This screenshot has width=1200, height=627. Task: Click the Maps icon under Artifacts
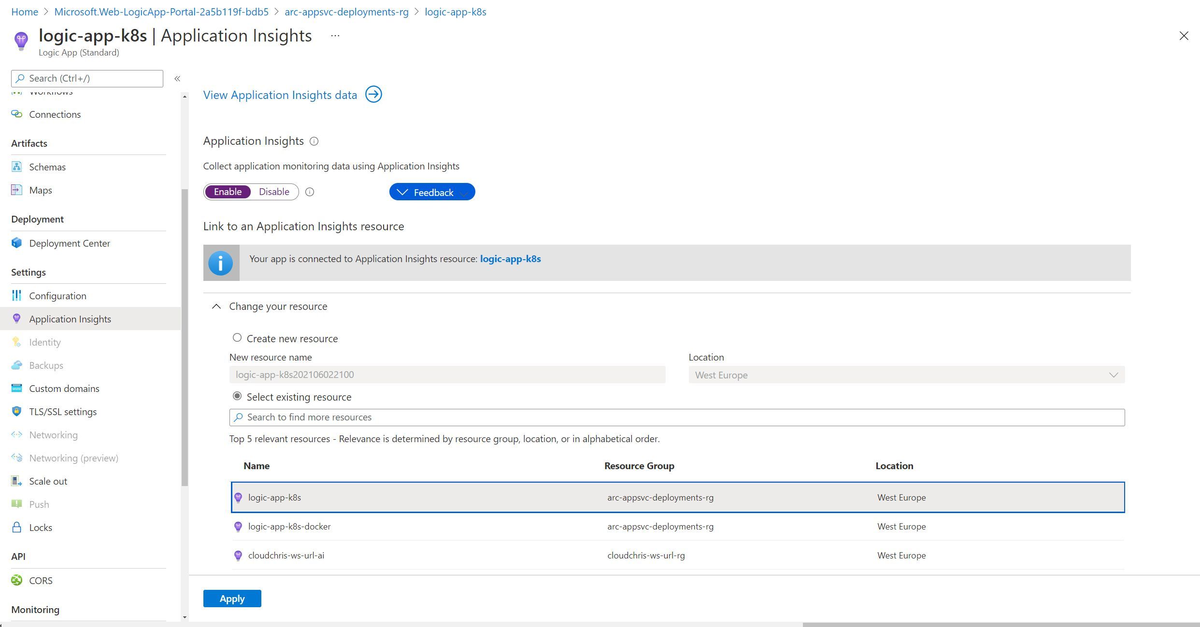[17, 189]
